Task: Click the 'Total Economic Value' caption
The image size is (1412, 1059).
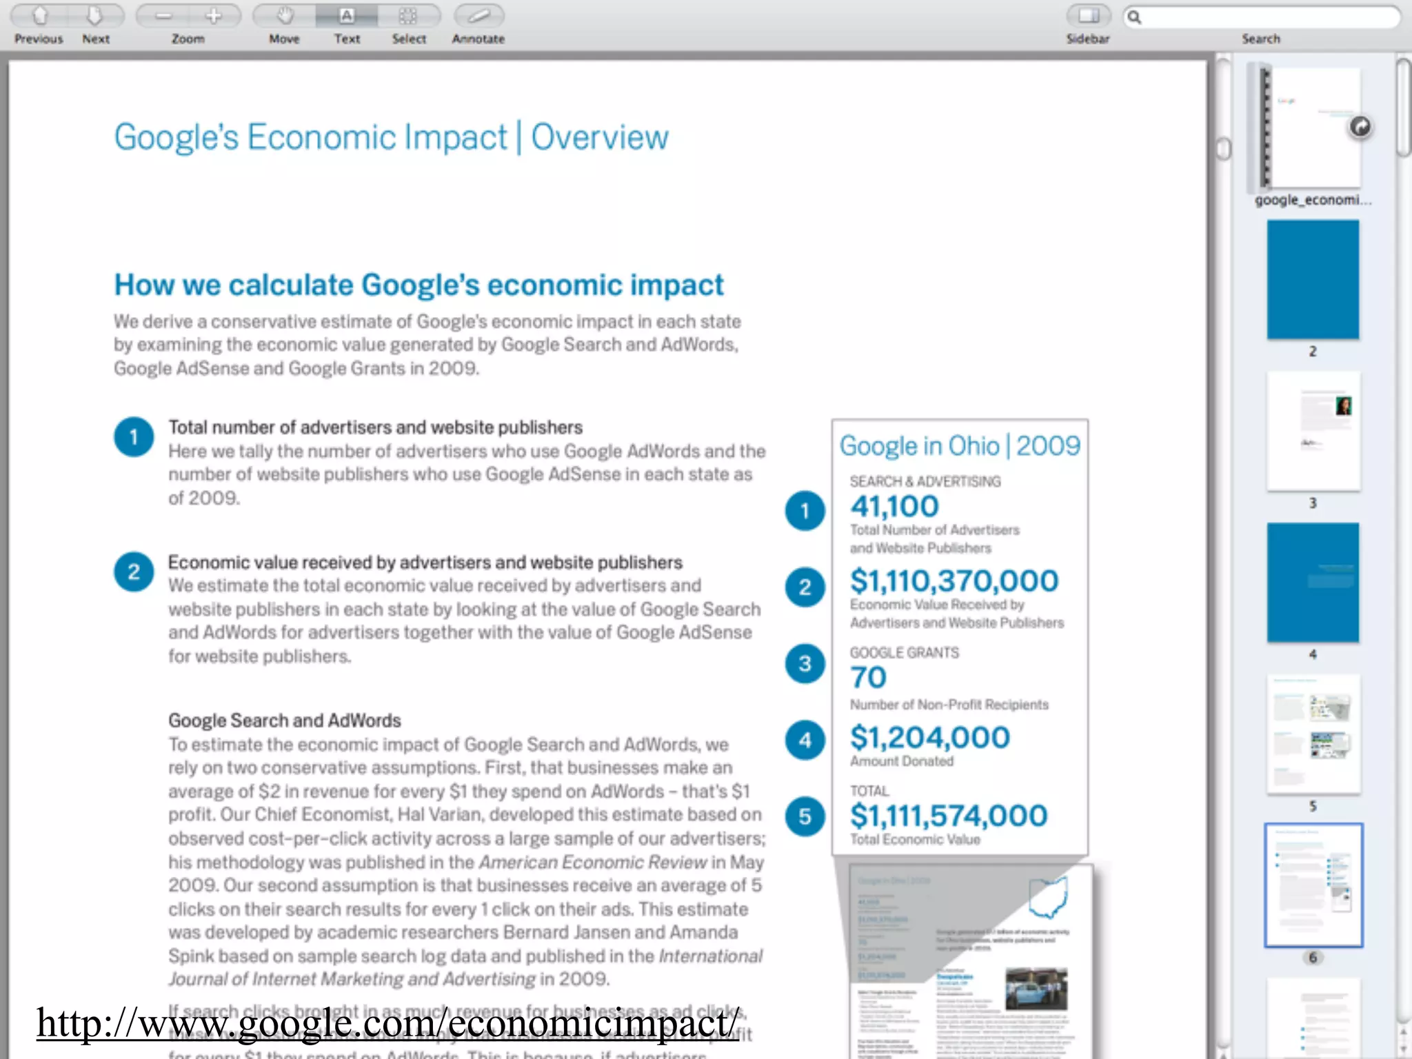Action: [x=914, y=840]
